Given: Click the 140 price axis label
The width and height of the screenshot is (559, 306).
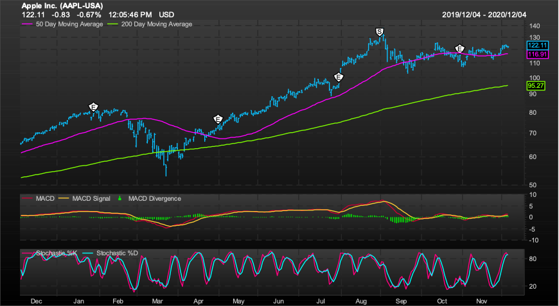Looking at the screenshot, I should click(535, 26).
